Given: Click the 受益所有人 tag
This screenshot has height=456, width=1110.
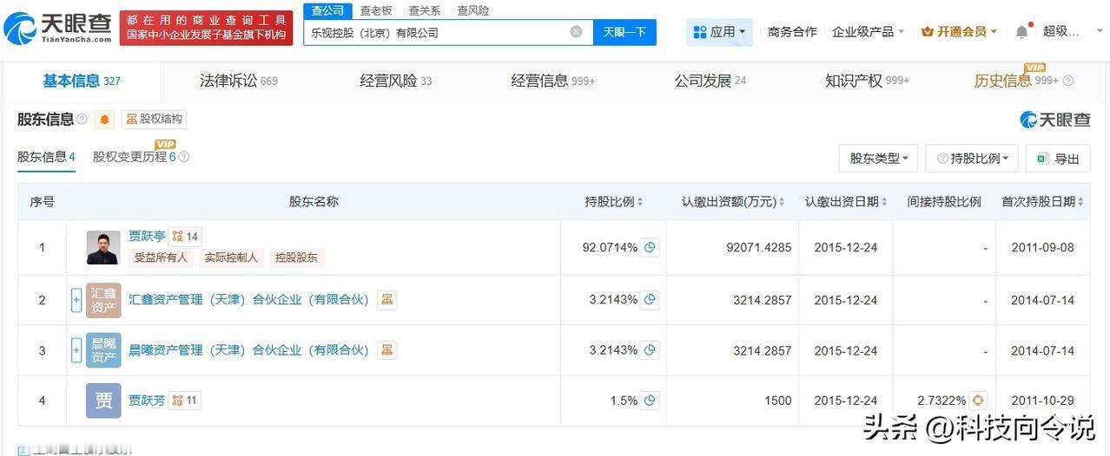Looking at the screenshot, I should [x=161, y=257].
